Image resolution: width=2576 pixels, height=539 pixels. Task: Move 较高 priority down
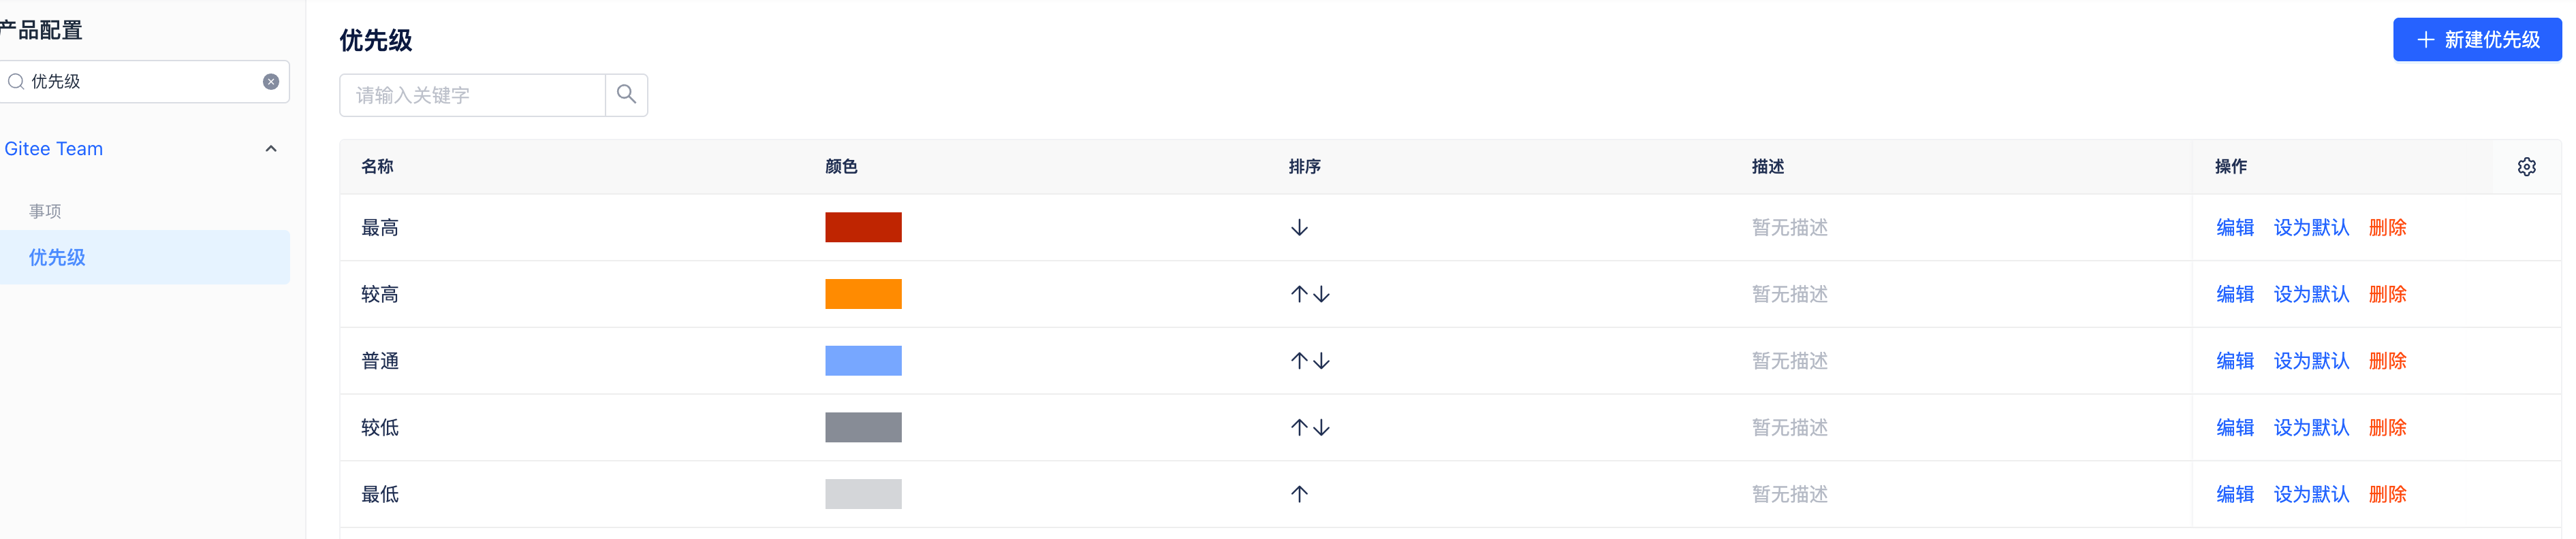pyautogui.click(x=1322, y=294)
